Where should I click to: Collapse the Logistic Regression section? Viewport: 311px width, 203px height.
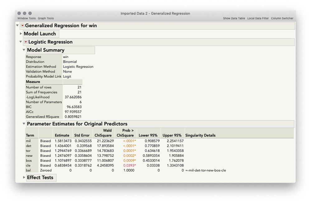(21, 42)
